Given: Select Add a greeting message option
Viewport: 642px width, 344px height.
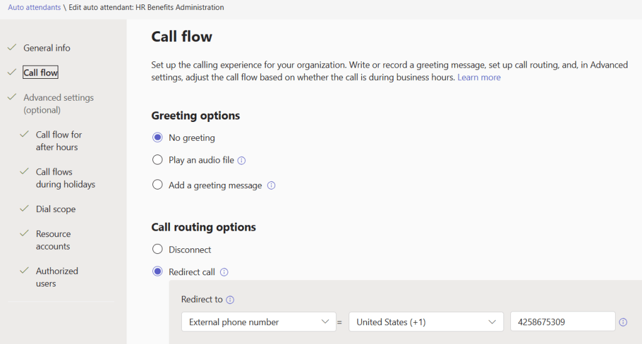Looking at the screenshot, I should (158, 185).
